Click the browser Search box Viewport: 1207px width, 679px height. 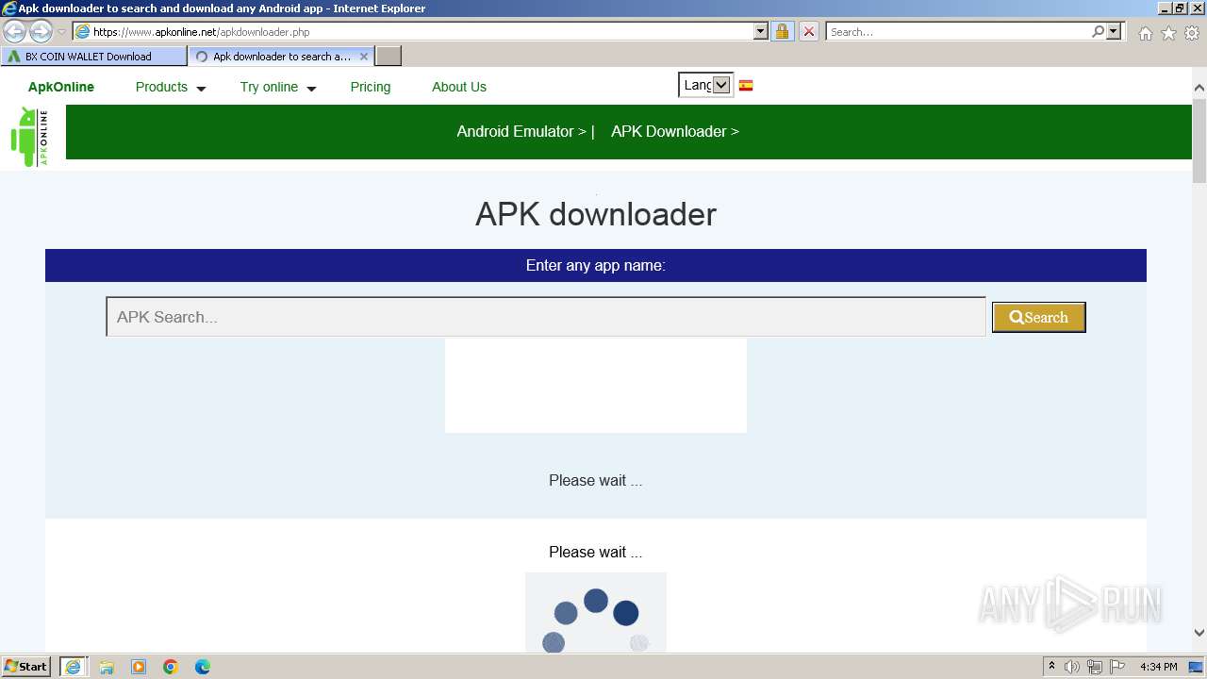coord(957,31)
